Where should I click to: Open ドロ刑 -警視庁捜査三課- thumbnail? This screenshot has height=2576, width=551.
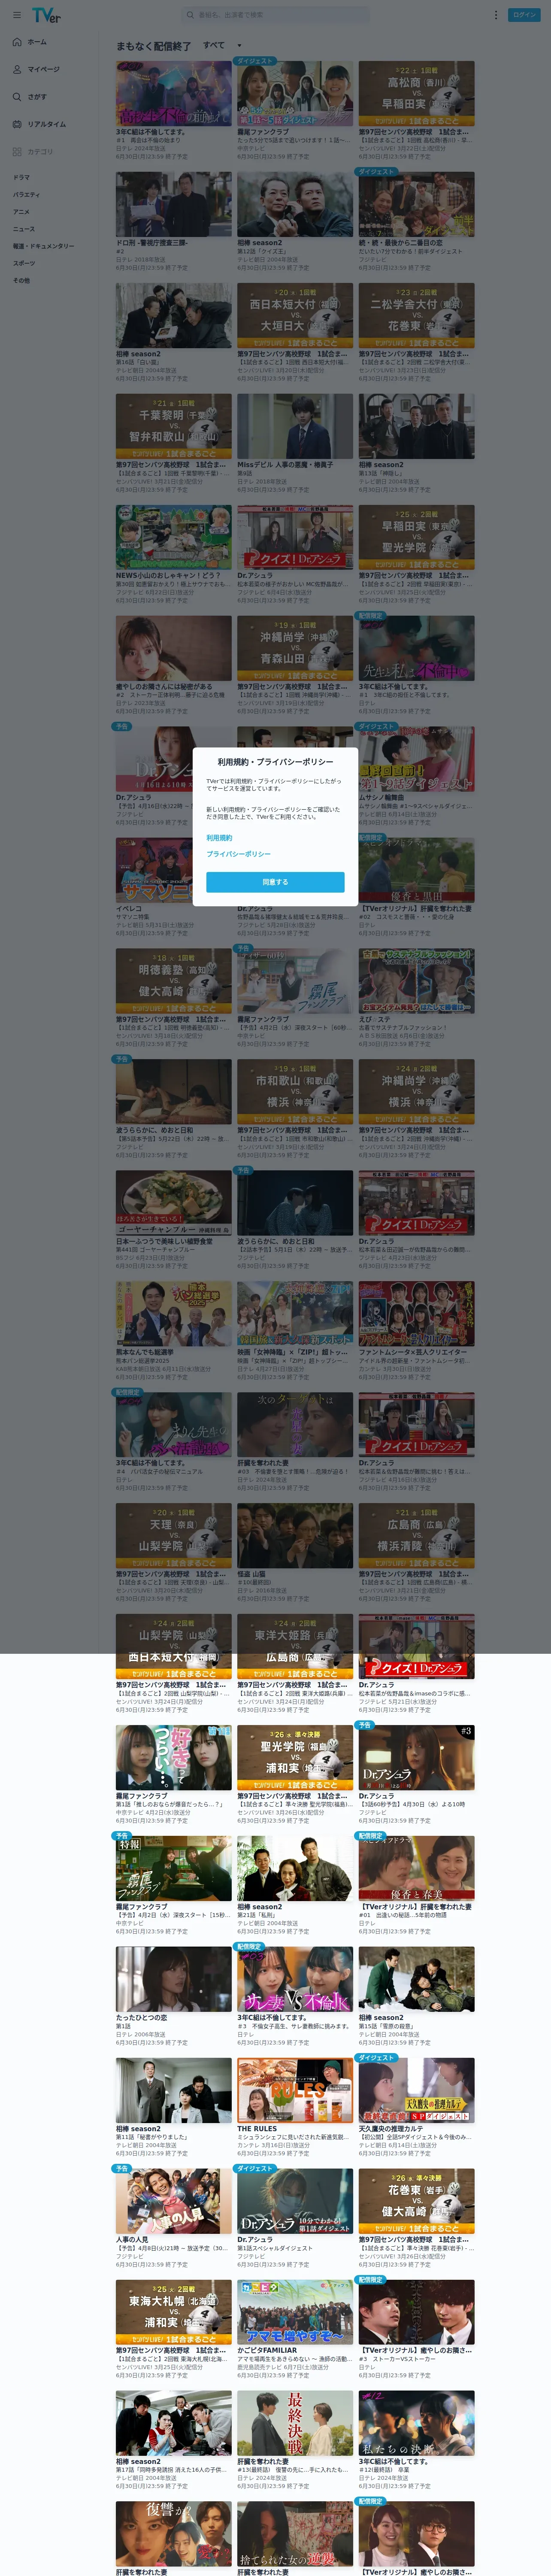click(x=173, y=204)
